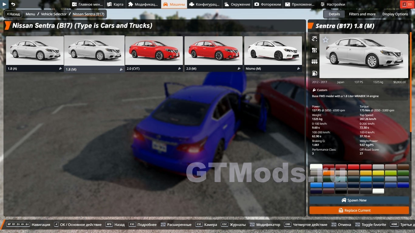Click wrench icon on 2.0 (CVT) tile

click(180, 69)
